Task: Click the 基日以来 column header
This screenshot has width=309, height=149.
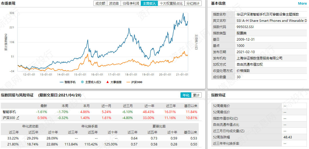Action: point(191,106)
